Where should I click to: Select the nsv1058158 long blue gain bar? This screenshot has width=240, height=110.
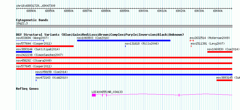tap(134, 75)
